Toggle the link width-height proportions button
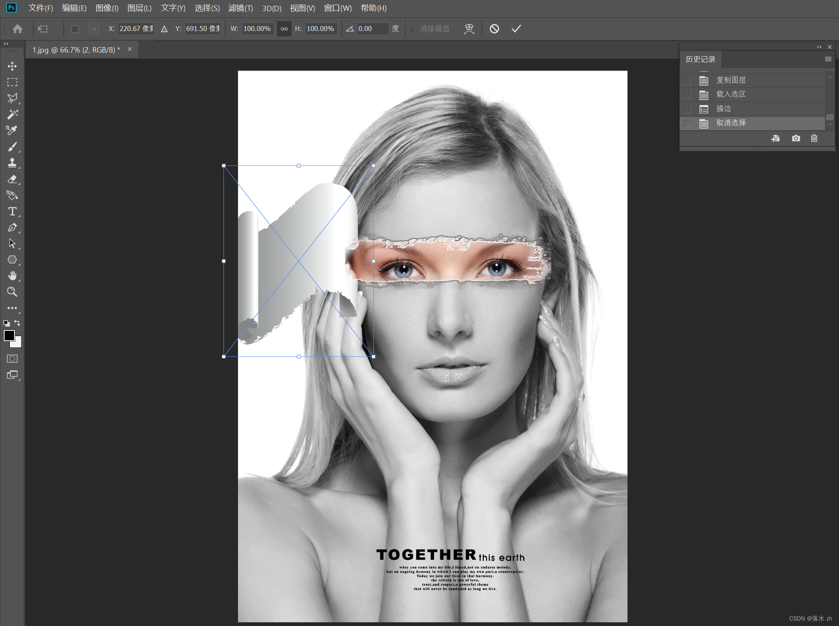 tap(284, 29)
